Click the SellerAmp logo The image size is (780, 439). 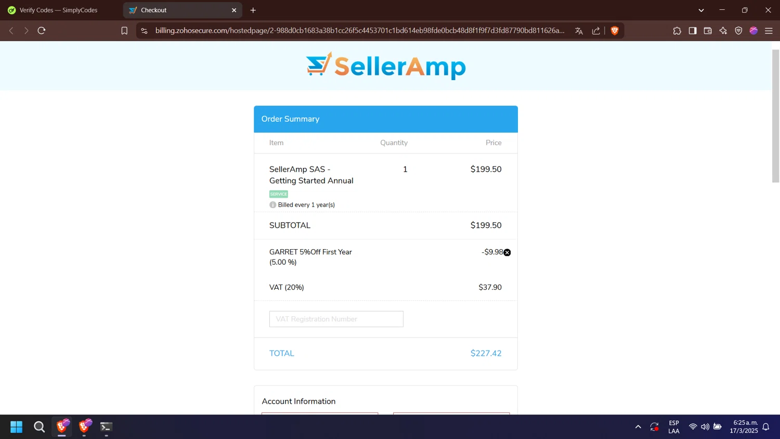(x=386, y=66)
